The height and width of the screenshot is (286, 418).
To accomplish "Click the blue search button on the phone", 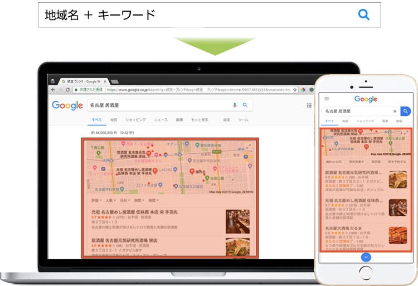I will 406,111.
